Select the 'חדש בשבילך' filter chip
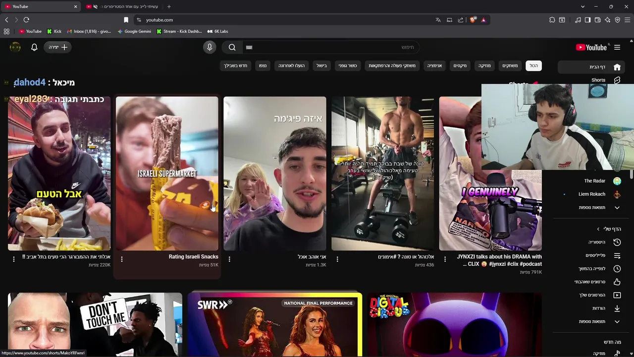The image size is (634, 357). click(236, 65)
